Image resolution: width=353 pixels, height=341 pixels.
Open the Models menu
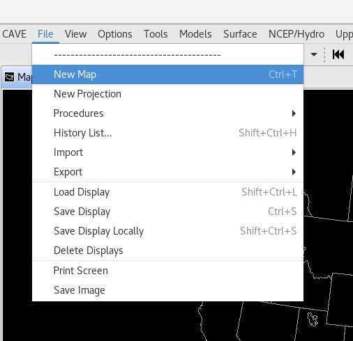tap(195, 34)
